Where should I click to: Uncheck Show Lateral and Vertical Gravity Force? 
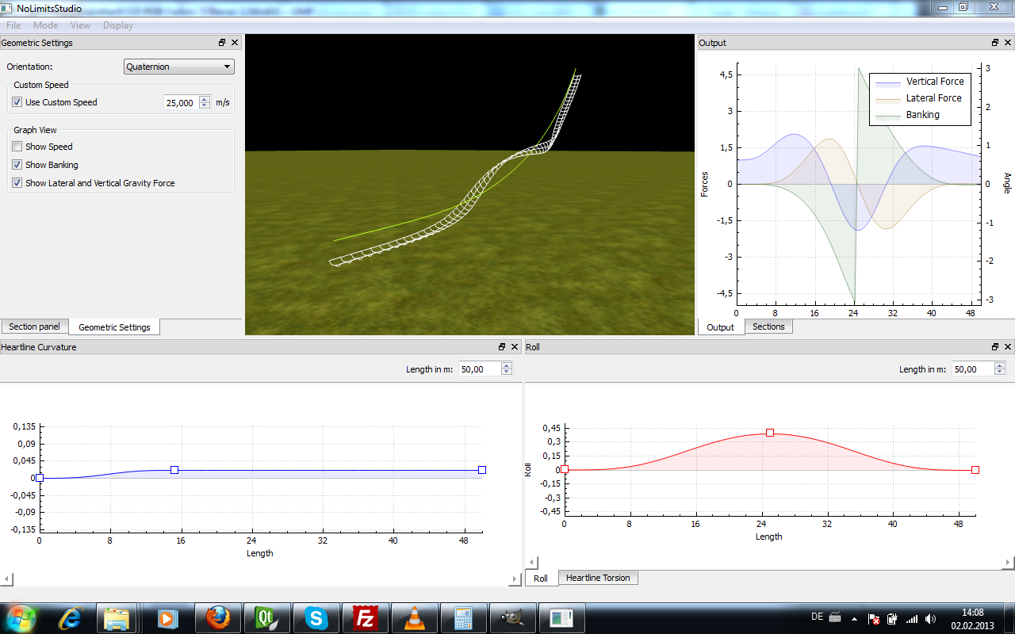tap(17, 183)
